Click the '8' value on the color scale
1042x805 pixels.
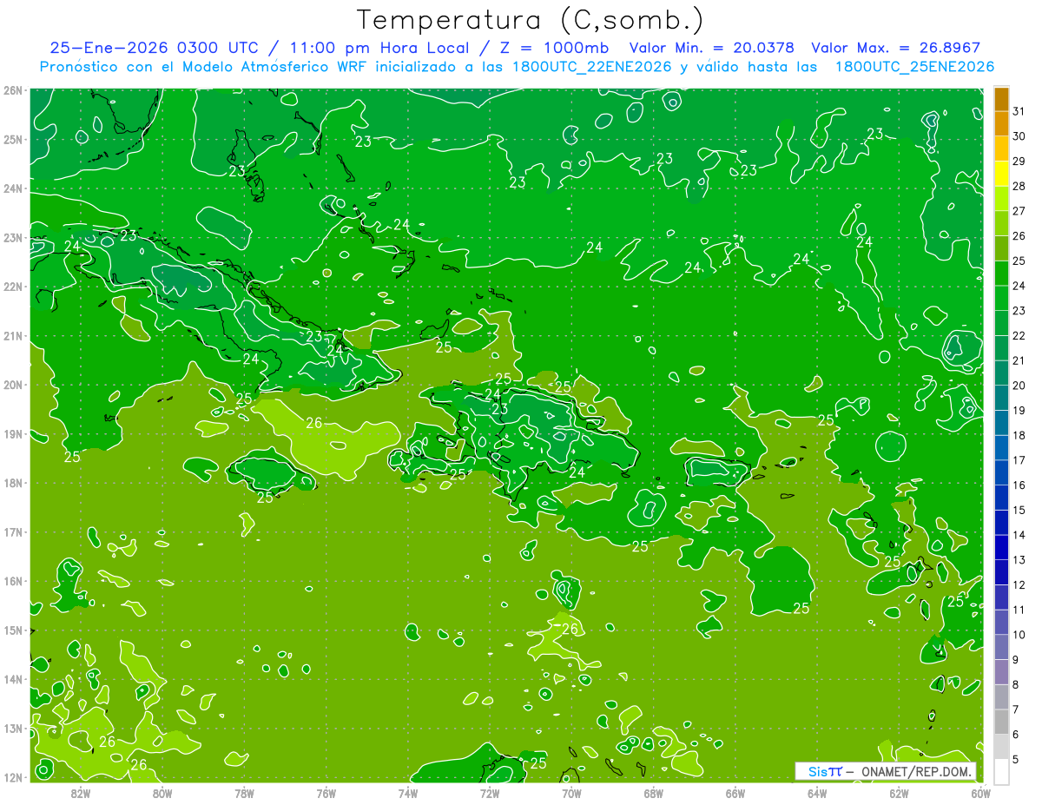[1017, 684]
